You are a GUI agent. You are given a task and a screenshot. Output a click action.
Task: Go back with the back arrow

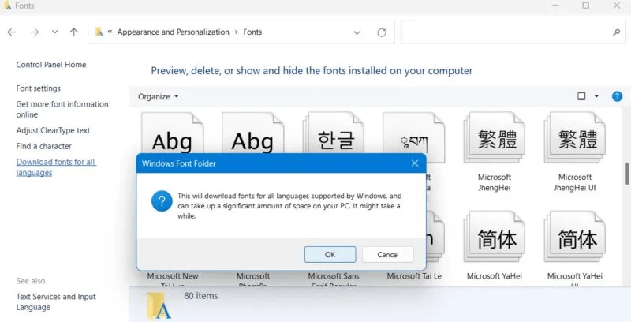12,32
